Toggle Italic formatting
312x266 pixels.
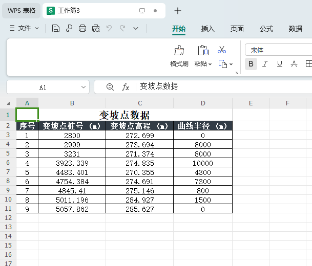265,64
